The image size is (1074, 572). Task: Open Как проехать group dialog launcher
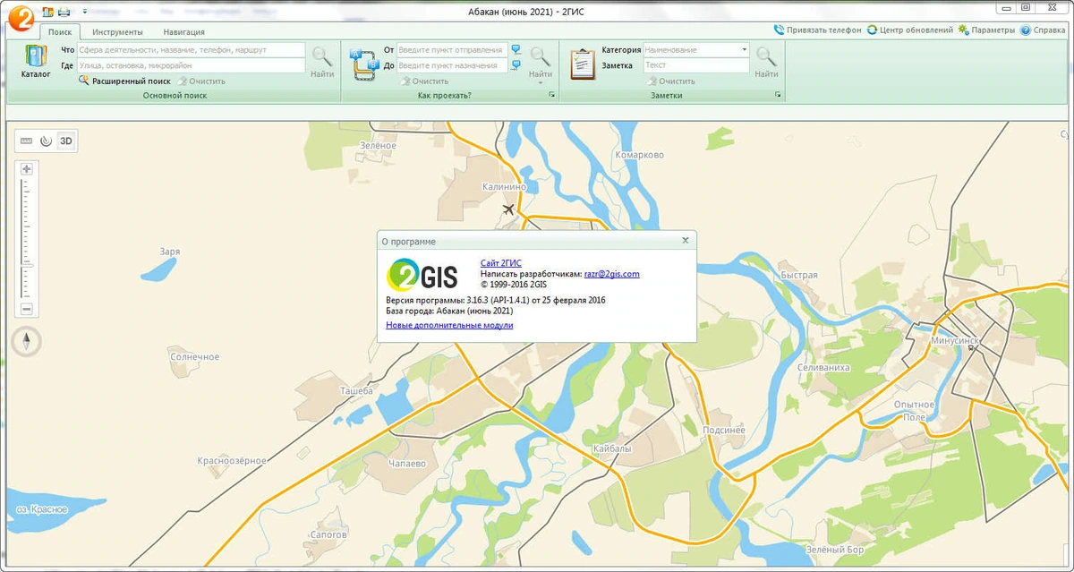[x=551, y=95]
